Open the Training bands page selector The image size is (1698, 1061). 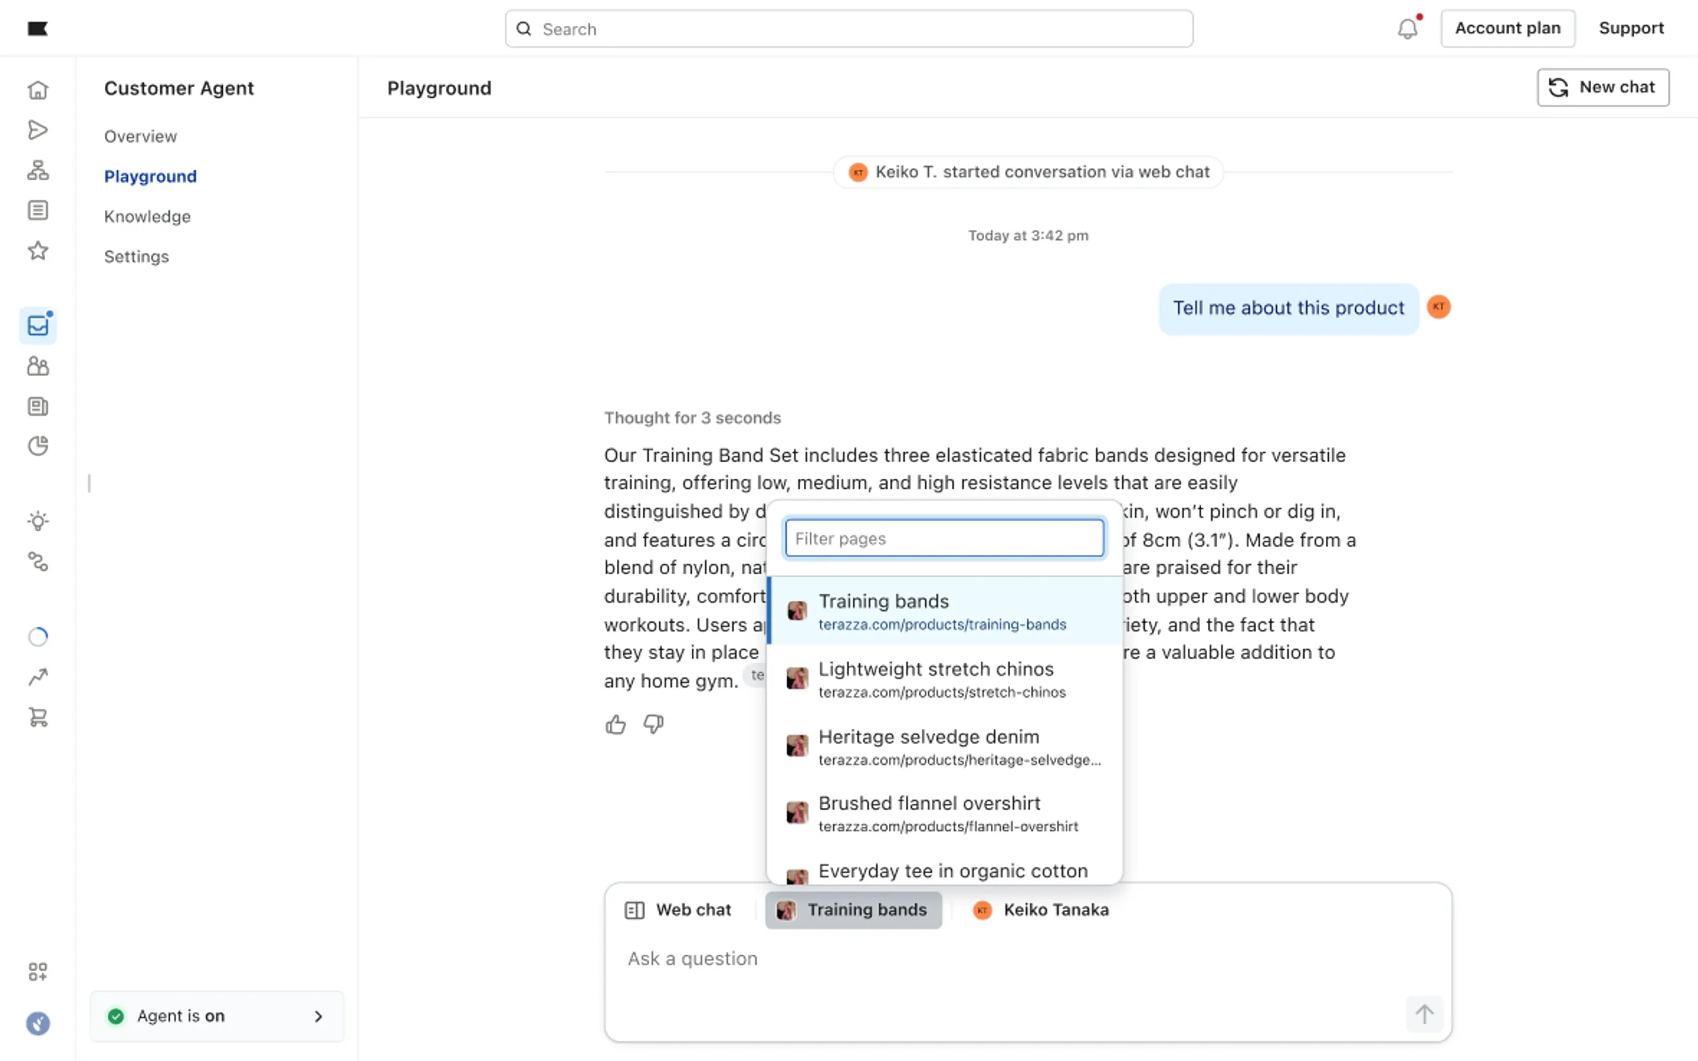[852, 910]
